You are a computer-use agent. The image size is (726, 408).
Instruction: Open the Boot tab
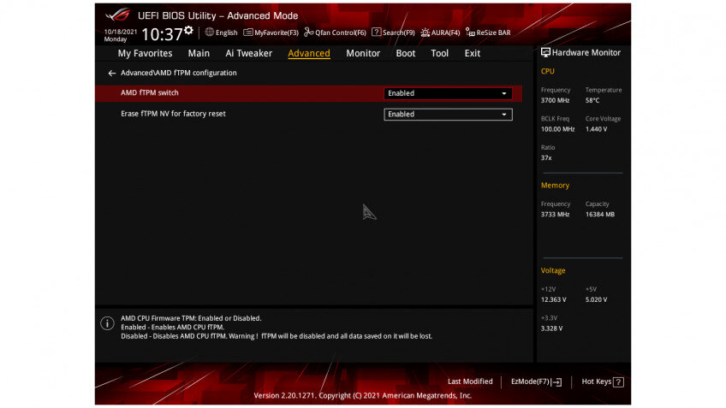pos(406,53)
